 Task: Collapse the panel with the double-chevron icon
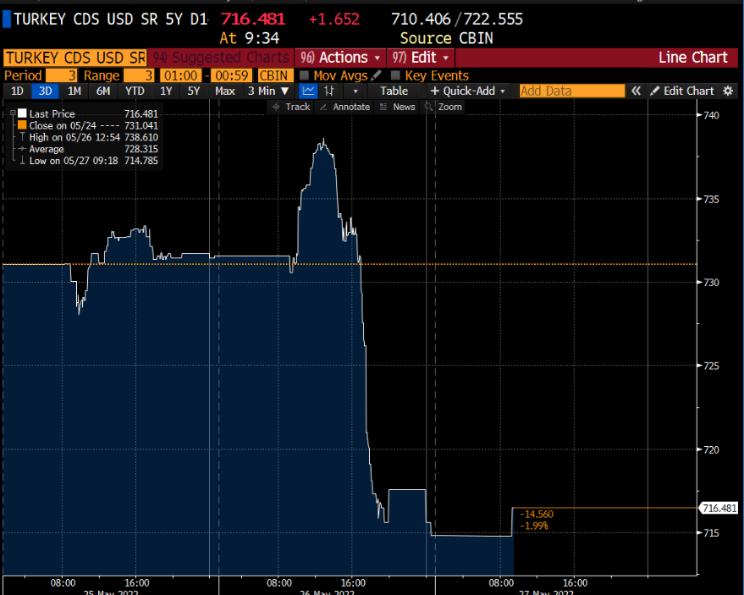[x=636, y=91]
